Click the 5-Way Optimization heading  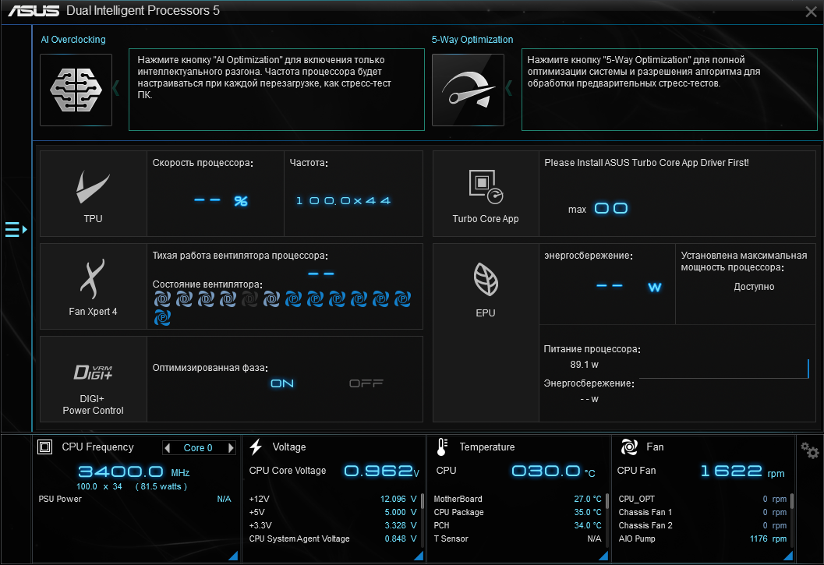[x=472, y=40]
